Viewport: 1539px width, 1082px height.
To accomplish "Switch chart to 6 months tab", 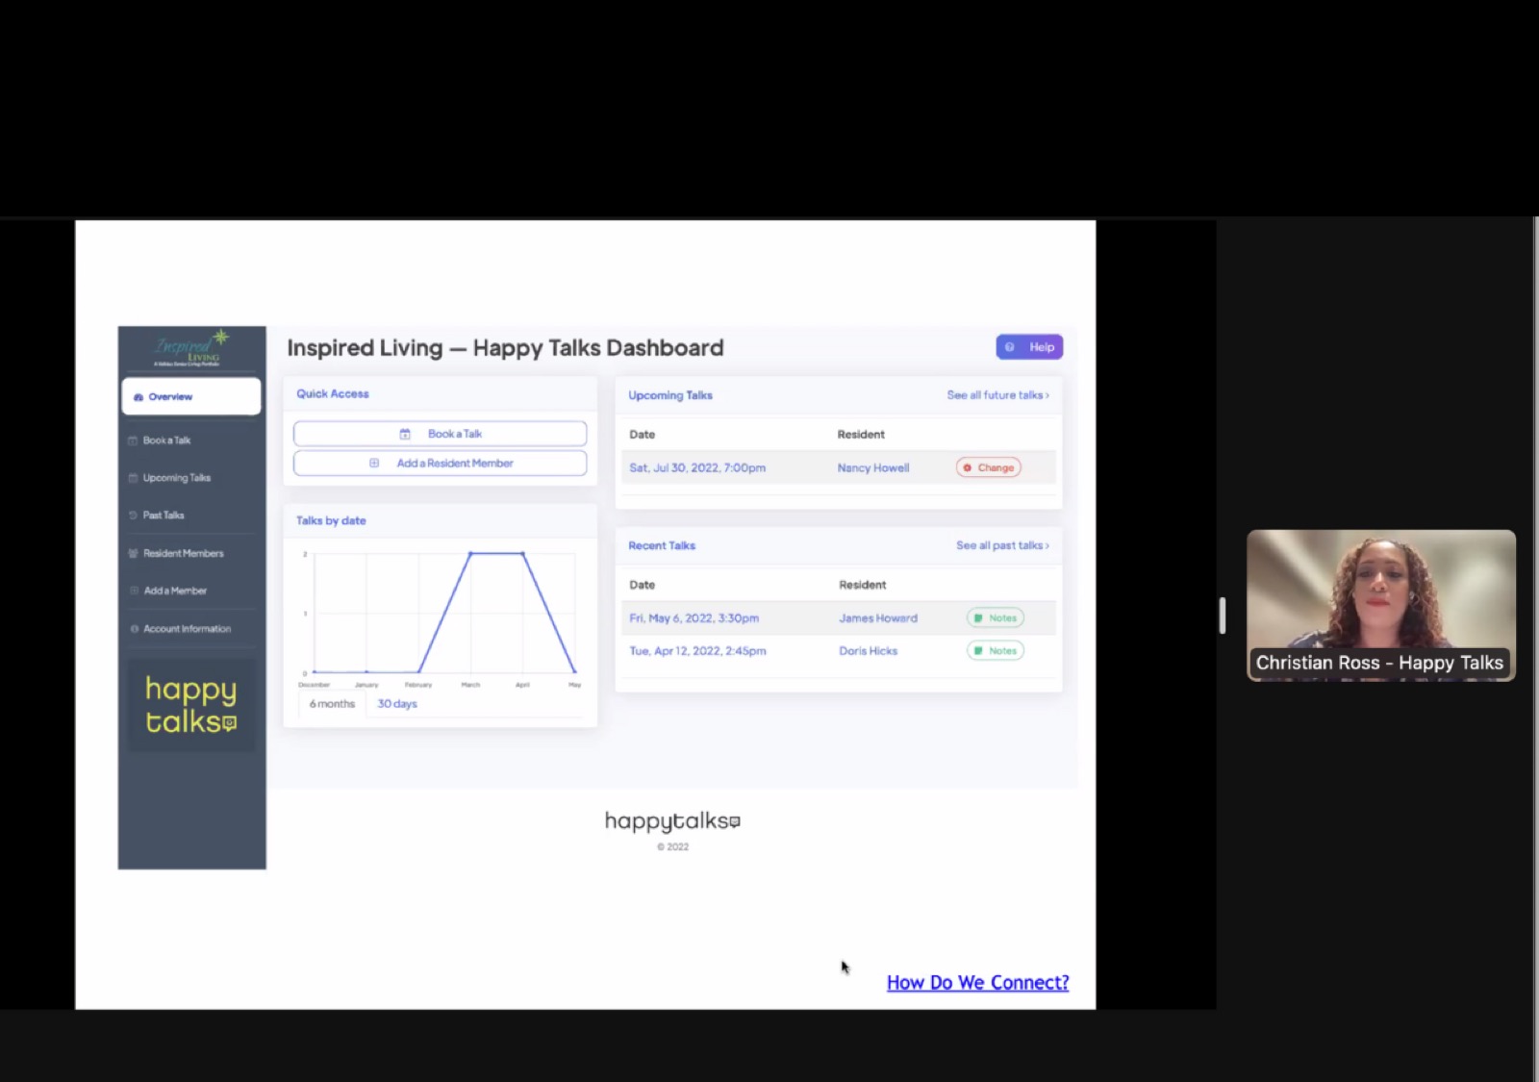I will [332, 704].
